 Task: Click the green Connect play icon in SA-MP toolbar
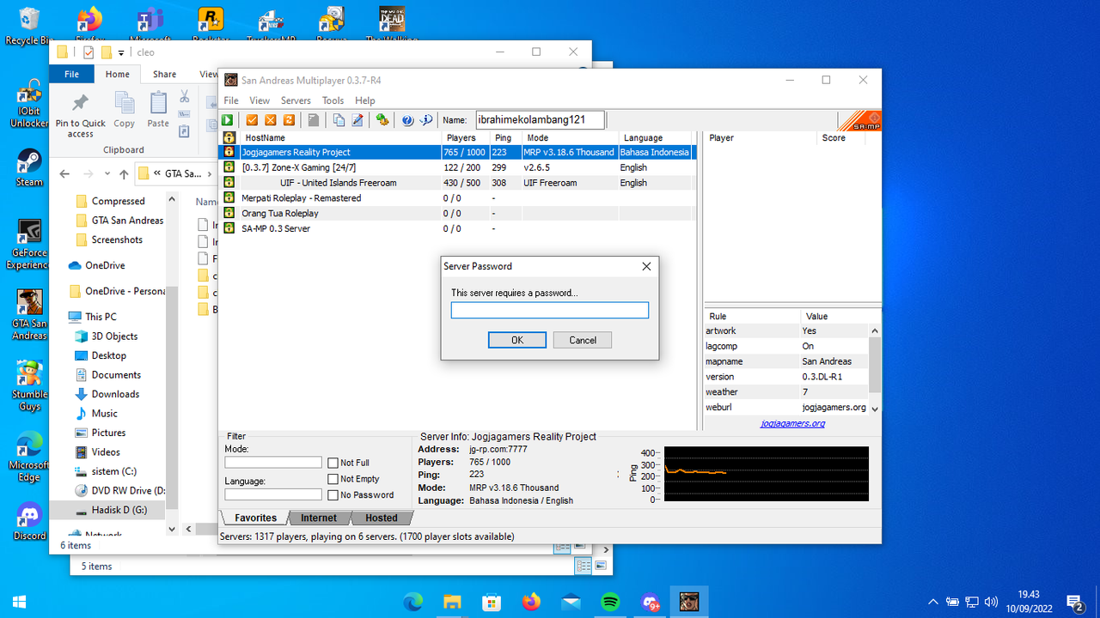229,120
